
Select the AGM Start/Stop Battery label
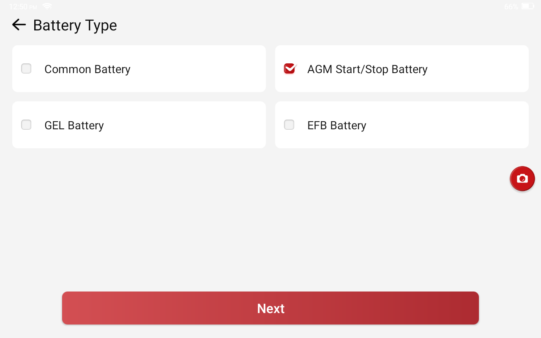(367, 69)
